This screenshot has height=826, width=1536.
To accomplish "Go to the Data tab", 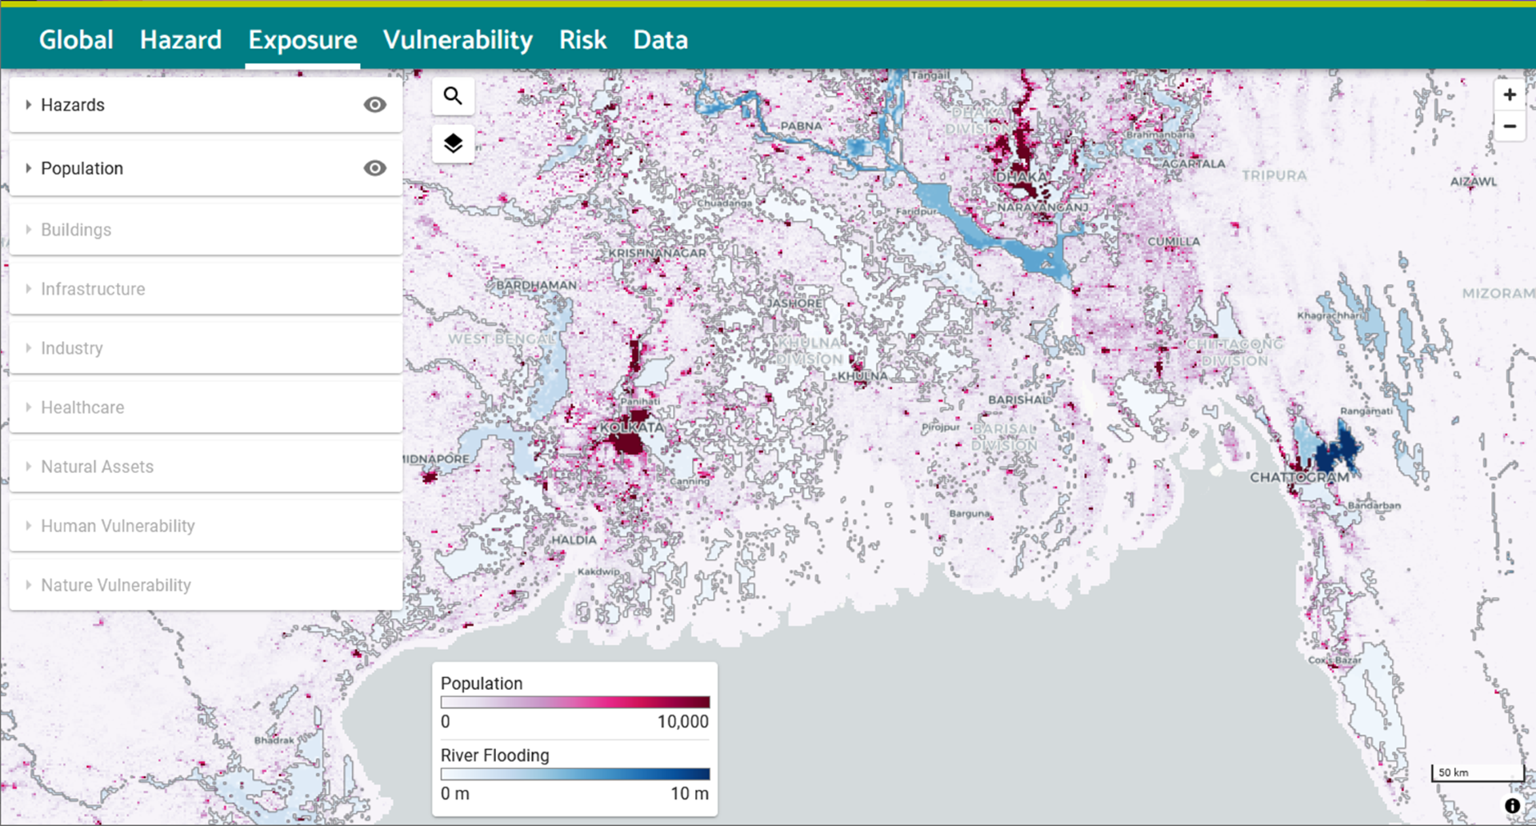I will pyautogui.click(x=660, y=40).
